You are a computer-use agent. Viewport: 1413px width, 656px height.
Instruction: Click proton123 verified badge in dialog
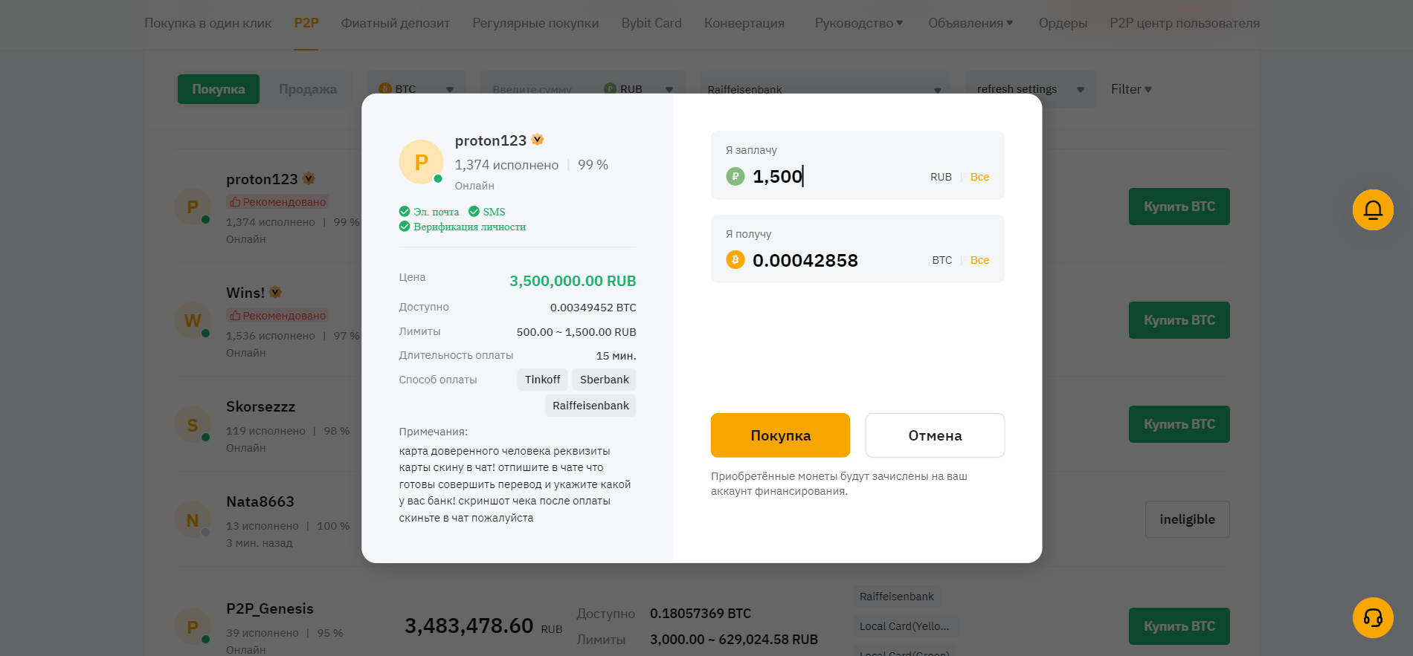[538, 140]
